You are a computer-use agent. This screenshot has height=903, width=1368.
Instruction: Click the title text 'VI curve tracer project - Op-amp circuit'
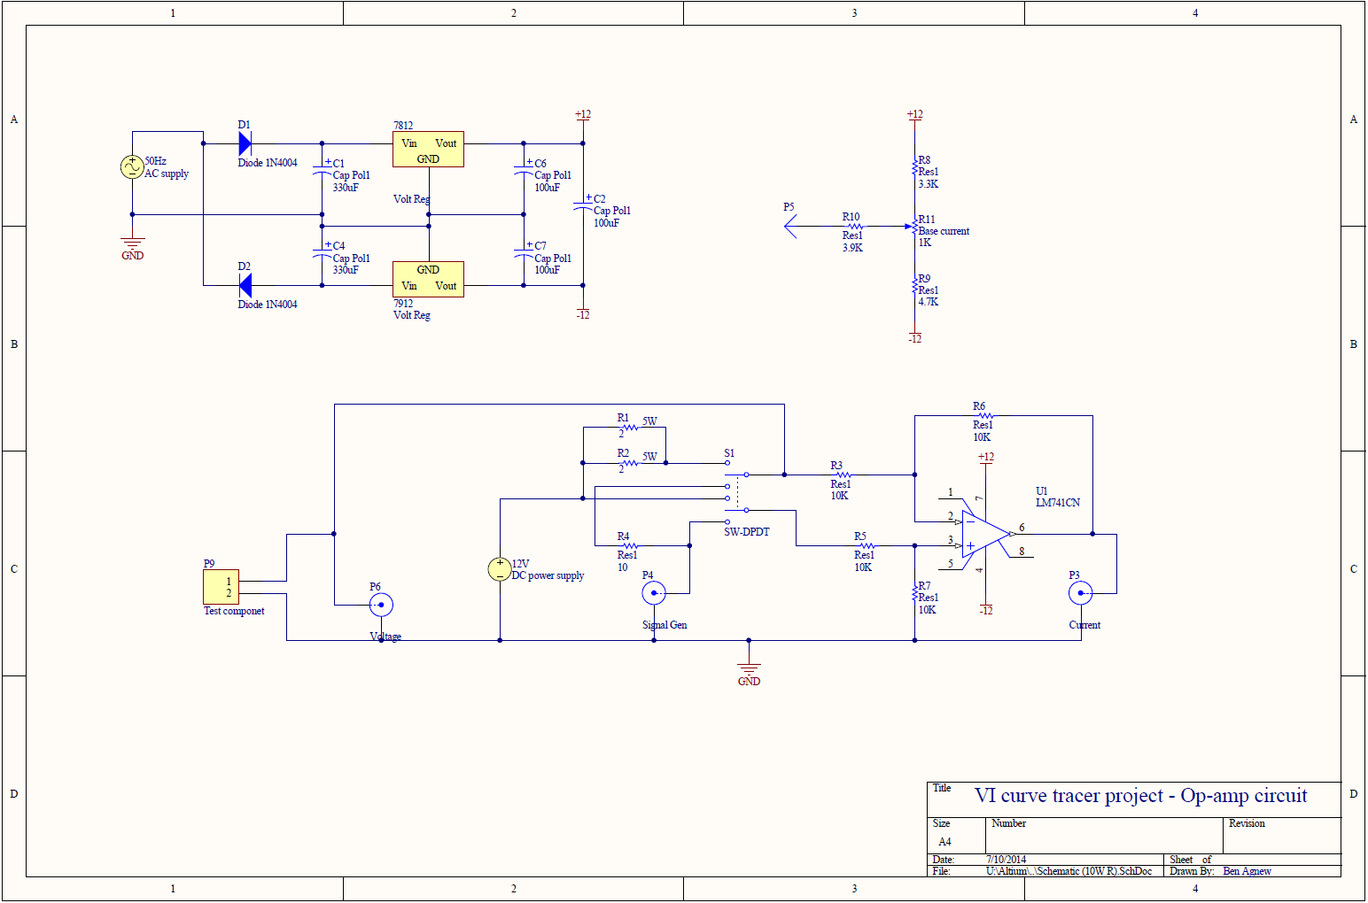pos(1141,796)
